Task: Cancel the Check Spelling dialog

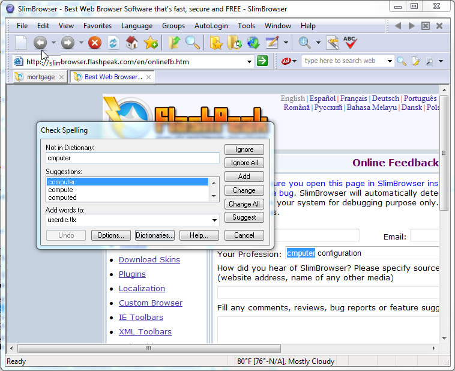Action: (244, 235)
